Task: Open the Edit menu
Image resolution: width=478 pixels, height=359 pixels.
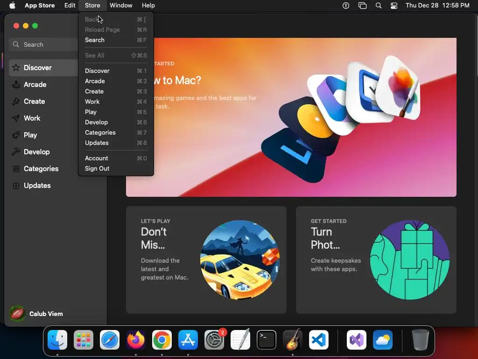Action: point(70,6)
